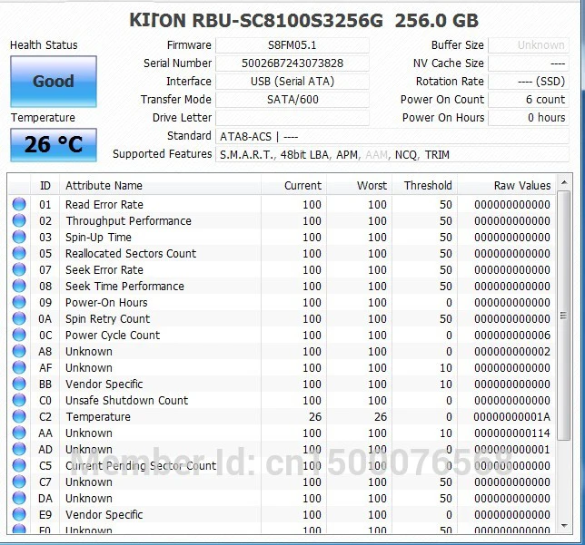Click the status orb for Temperature row C2
585x545 pixels.
(19, 416)
